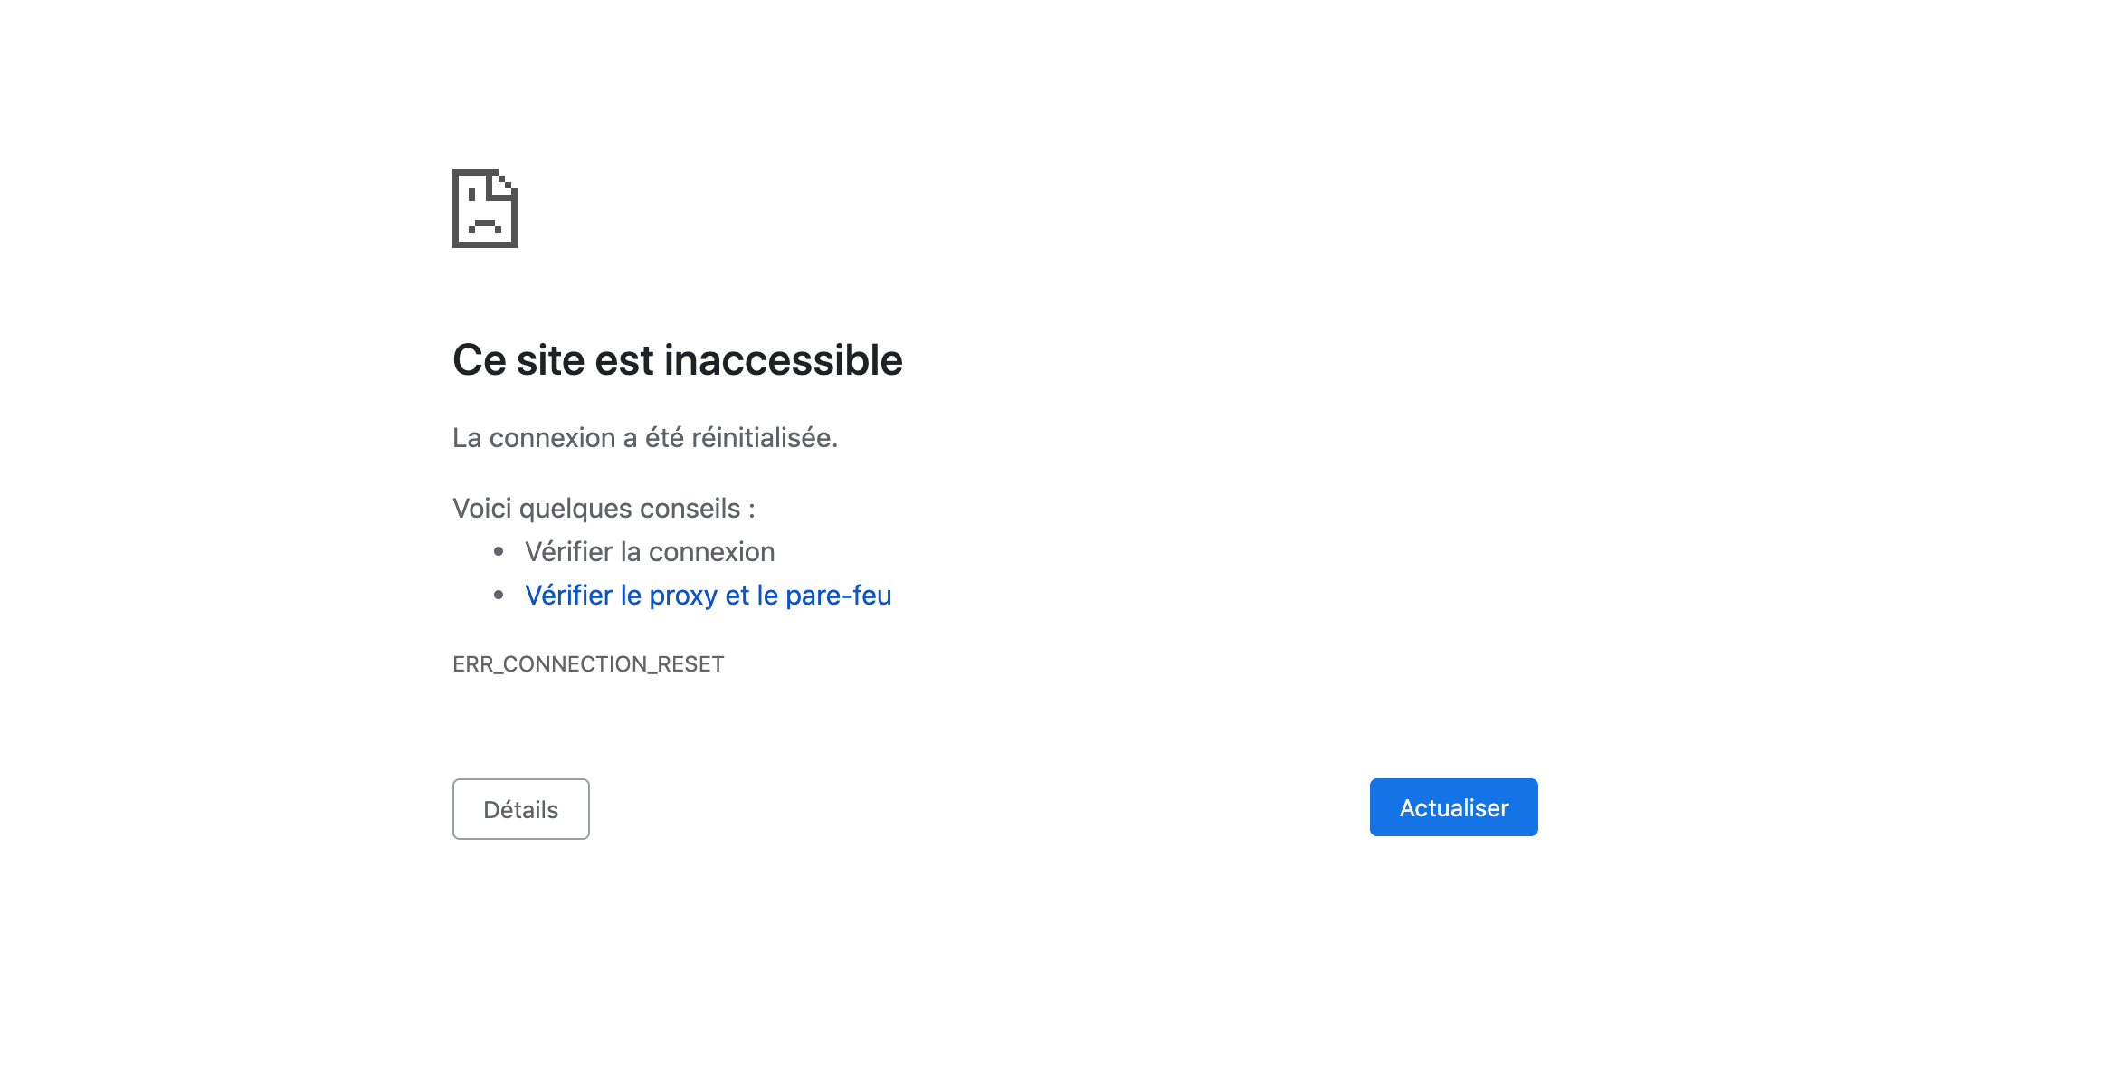The height and width of the screenshot is (1068, 2121).
Task: Click the word 'inaccessible' in the heading
Action: 784,360
